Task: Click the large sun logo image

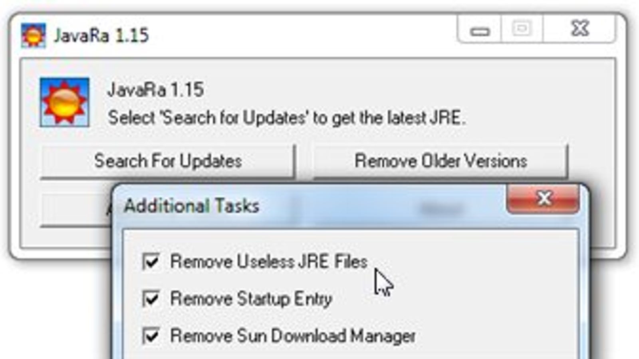Action: click(x=64, y=103)
